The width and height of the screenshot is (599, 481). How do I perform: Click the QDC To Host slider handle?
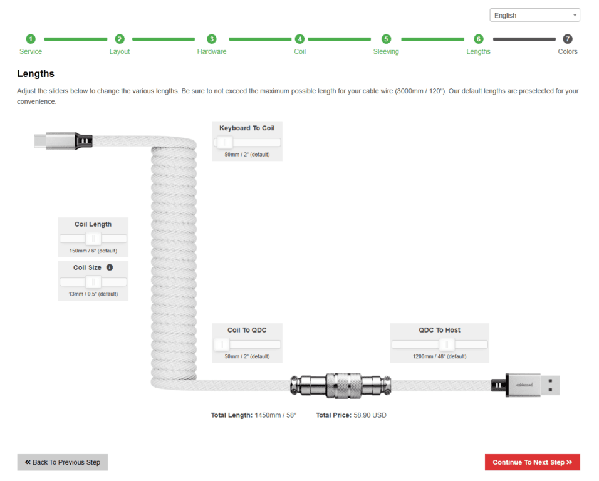[446, 344]
